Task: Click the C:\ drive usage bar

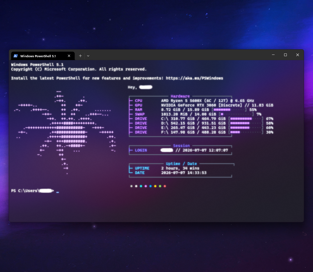Action: point(246,119)
